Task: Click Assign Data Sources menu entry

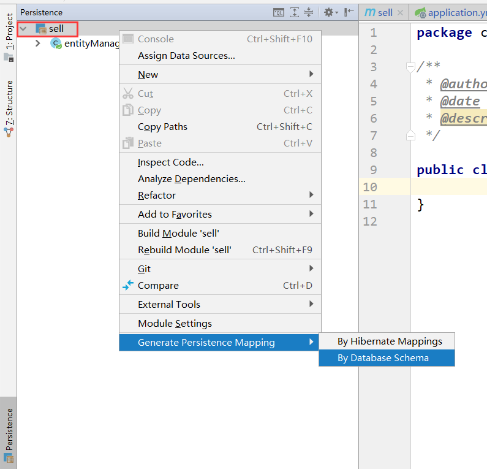Action: point(186,56)
